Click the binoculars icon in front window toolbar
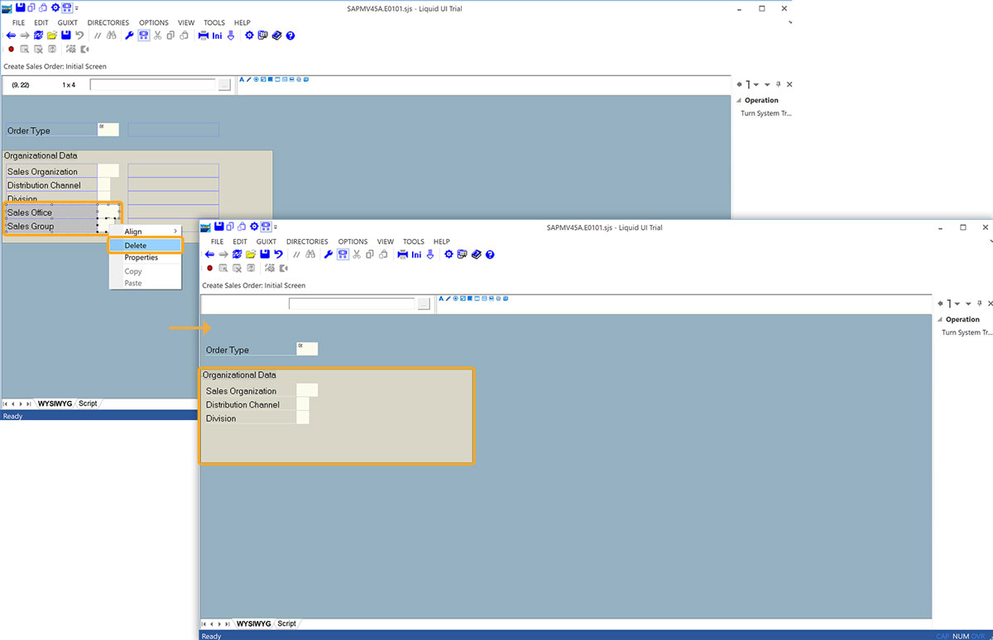This screenshot has width=993, height=640. (310, 255)
